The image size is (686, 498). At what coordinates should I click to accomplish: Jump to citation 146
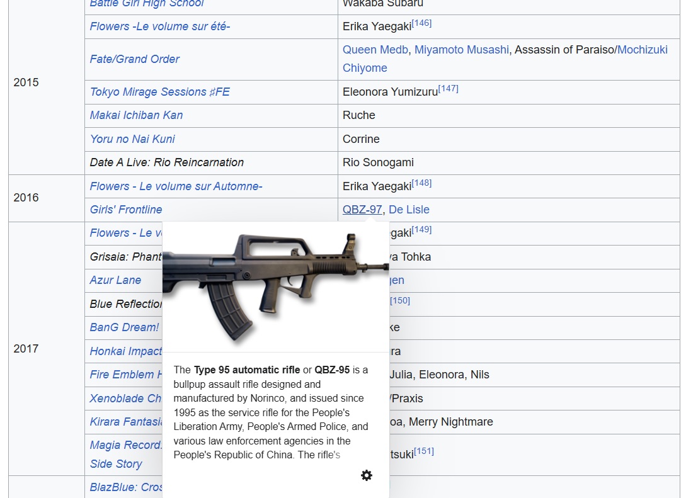pos(422,23)
